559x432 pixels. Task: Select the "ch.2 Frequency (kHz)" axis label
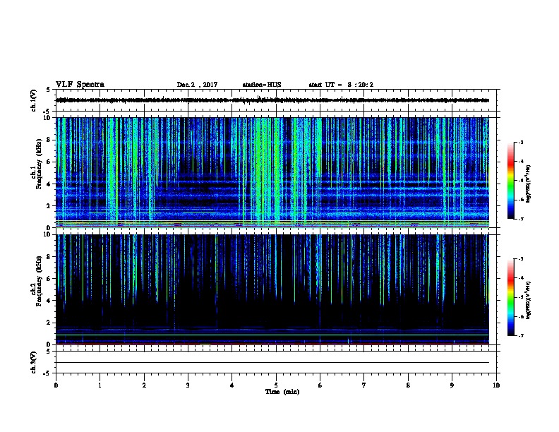[37, 281]
